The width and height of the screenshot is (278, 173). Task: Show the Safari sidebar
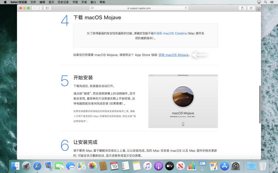(47, 8)
